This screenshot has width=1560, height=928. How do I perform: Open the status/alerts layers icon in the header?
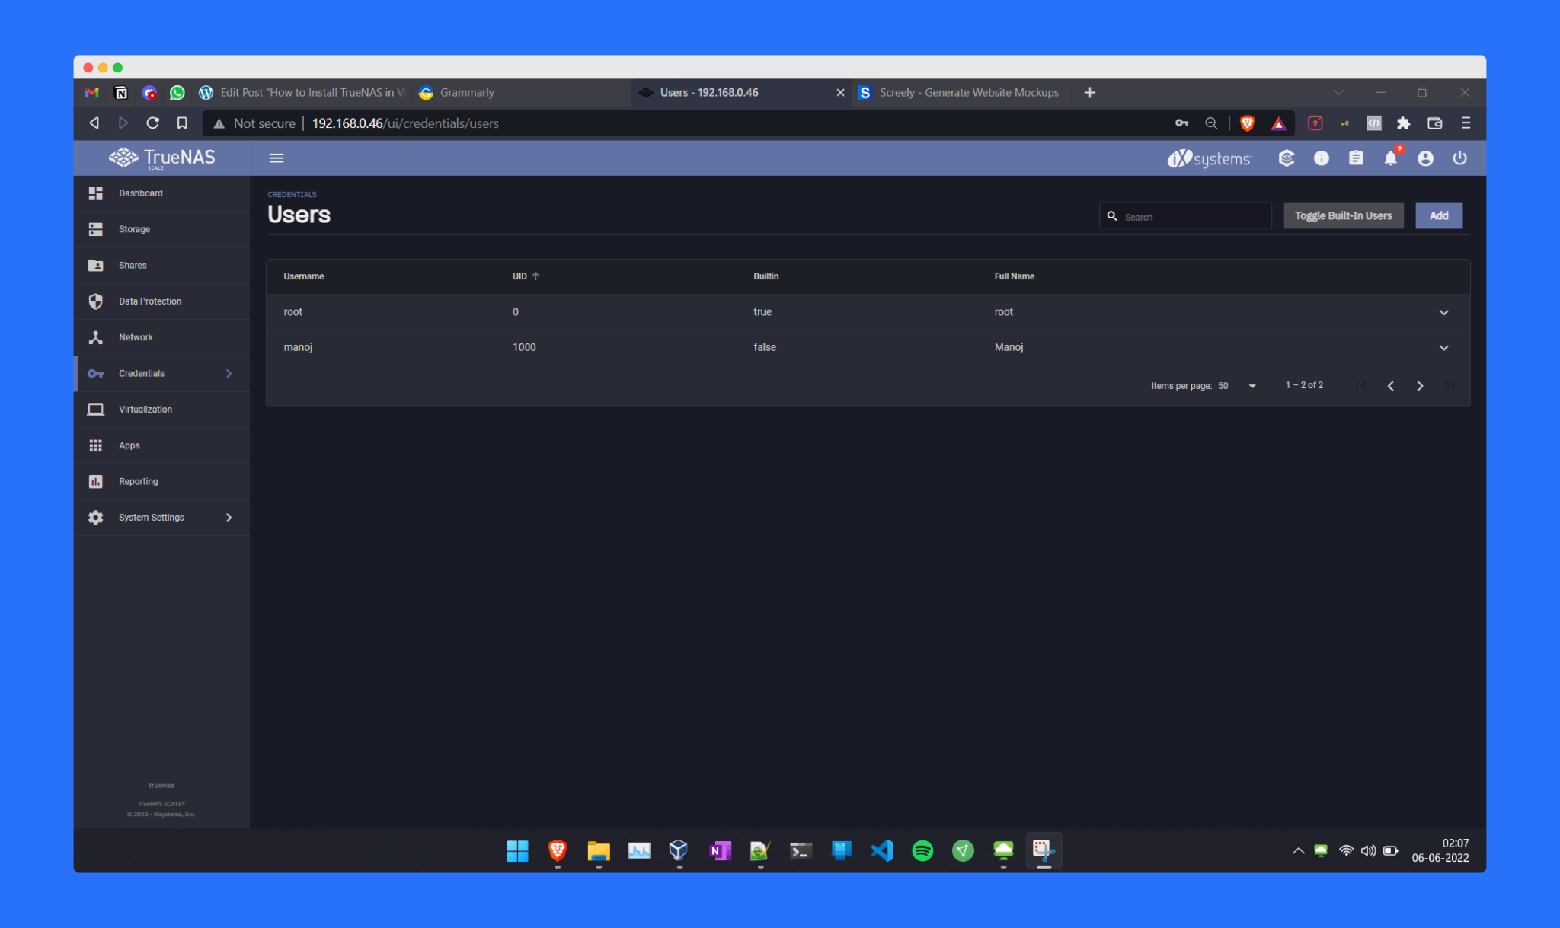1286,158
